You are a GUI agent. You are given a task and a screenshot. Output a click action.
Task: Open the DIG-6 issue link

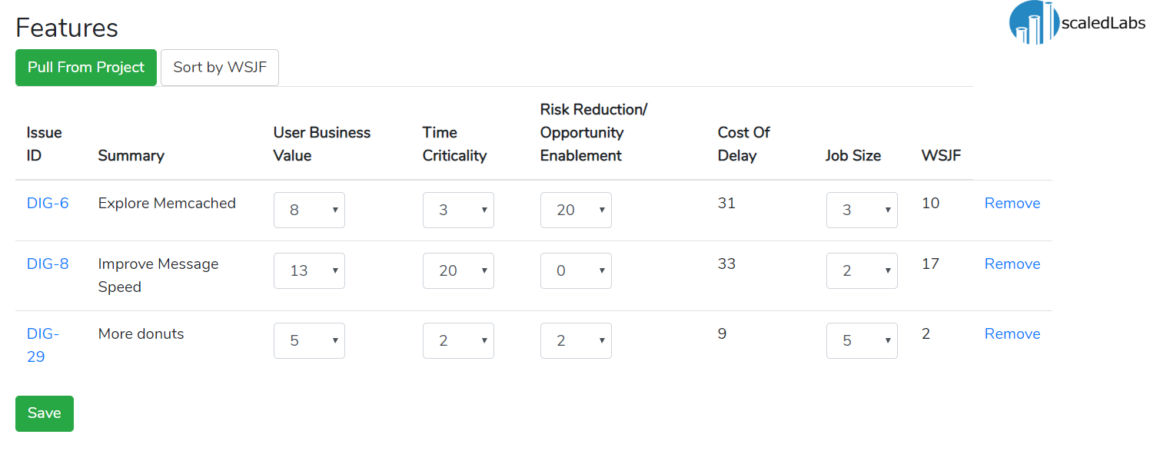[x=48, y=204]
